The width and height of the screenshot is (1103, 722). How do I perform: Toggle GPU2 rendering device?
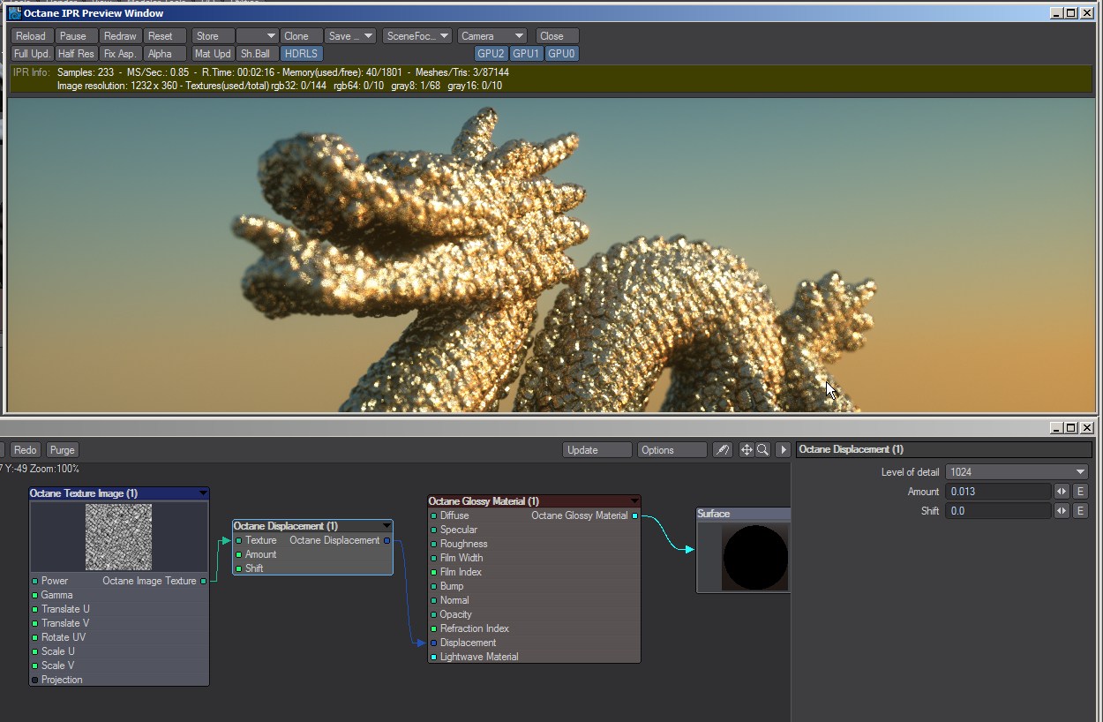491,54
